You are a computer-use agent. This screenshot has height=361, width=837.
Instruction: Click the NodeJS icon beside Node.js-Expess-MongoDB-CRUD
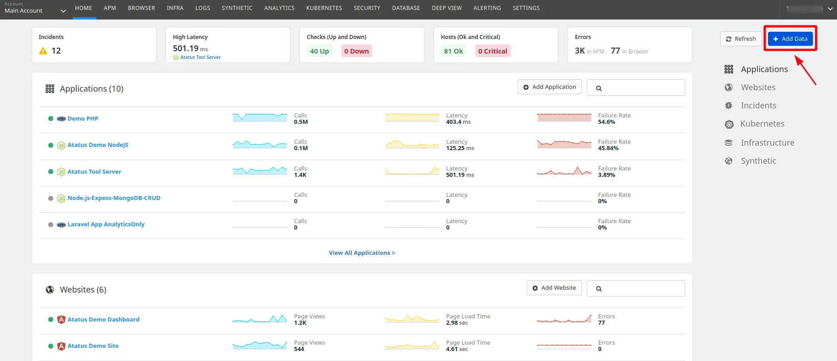click(61, 198)
